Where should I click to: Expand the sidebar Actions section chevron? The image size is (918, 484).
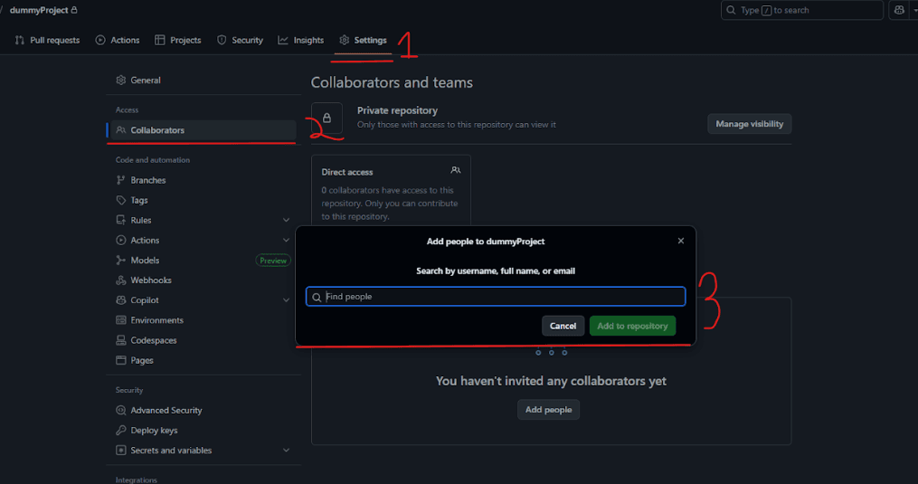287,241
